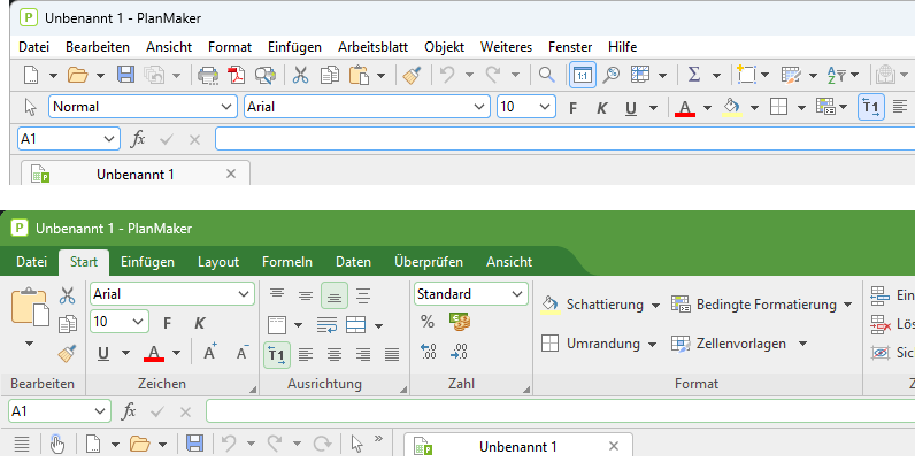Click the scissors Cut icon in the ribbon Bearbeiten group
Viewport: 915px width, 462px height.
tap(67, 296)
